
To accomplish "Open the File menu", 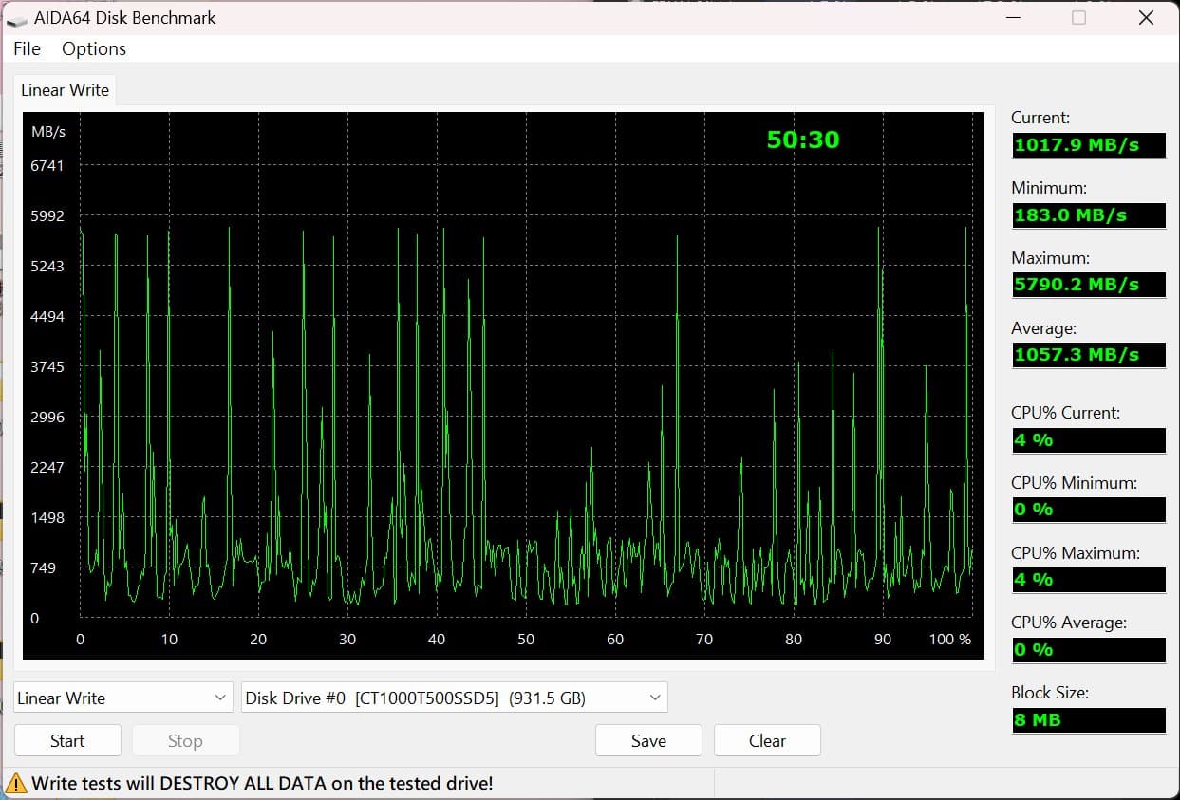I will [x=27, y=48].
